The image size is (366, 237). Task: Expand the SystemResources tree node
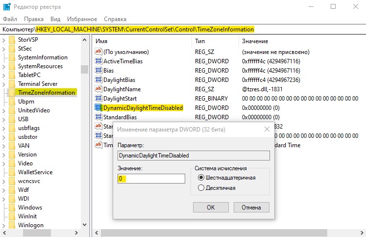point(4,67)
